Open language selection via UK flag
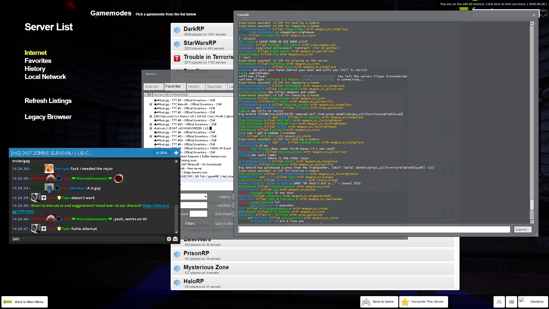549x309 pixels. pyautogui.click(x=512, y=302)
